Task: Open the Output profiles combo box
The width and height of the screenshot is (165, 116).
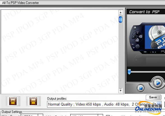Action: [x=104, y=104]
